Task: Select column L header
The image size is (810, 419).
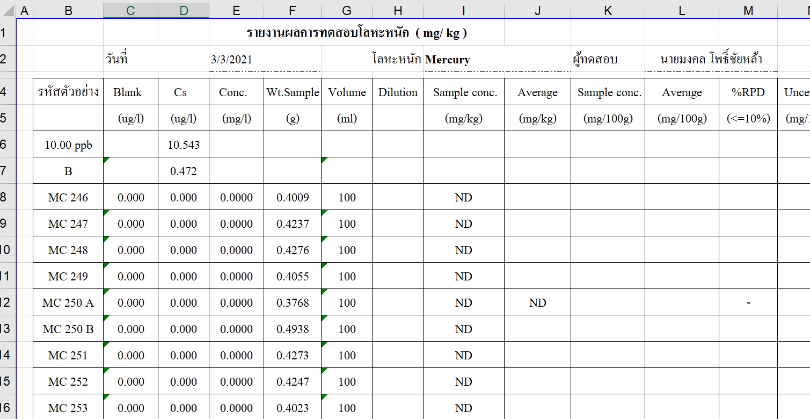Action: 682,10
